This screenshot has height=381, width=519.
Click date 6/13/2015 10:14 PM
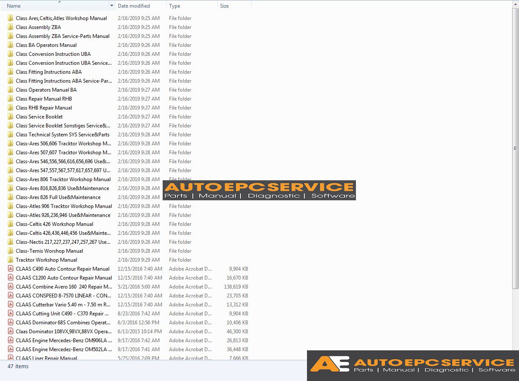click(x=140, y=332)
